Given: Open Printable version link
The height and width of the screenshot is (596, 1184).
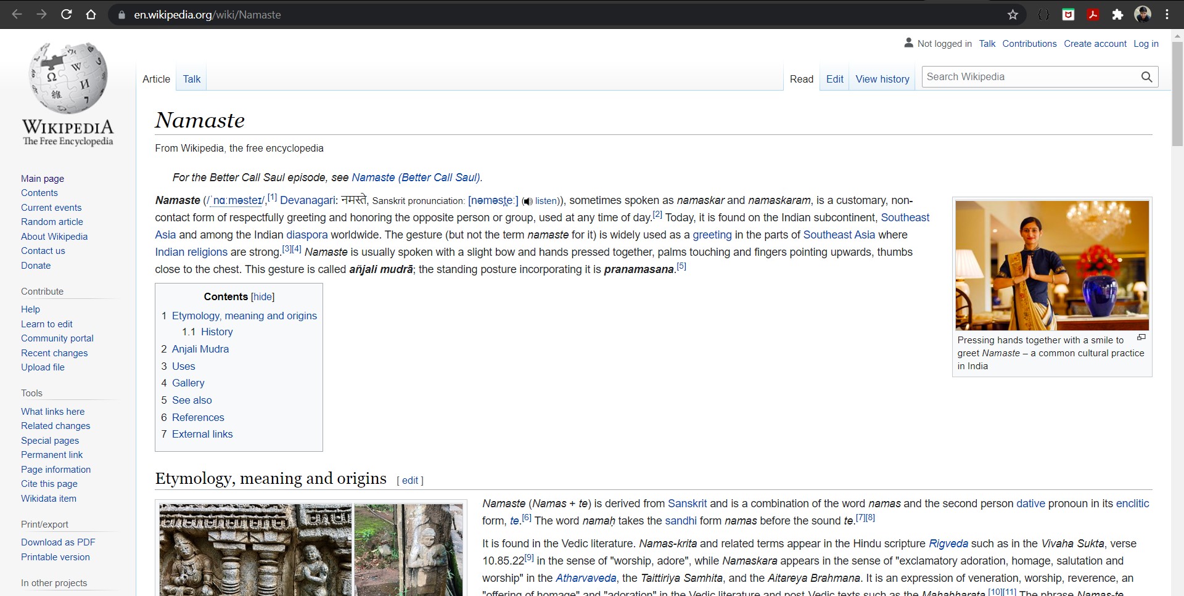Looking at the screenshot, I should tap(55, 557).
